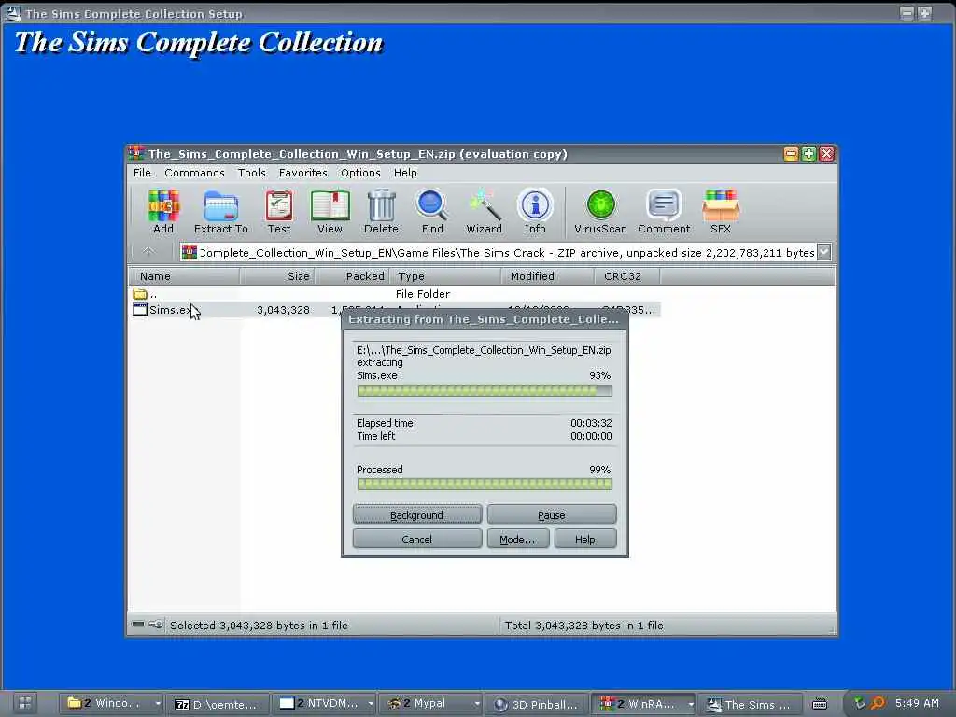Click Help button in extracting dialog
The width and height of the screenshot is (956, 717).
point(584,539)
